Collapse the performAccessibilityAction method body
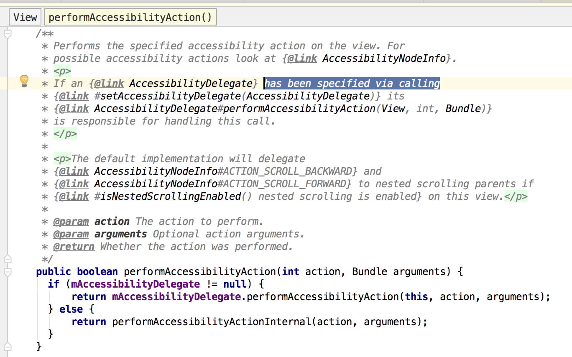 (x=7, y=272)
